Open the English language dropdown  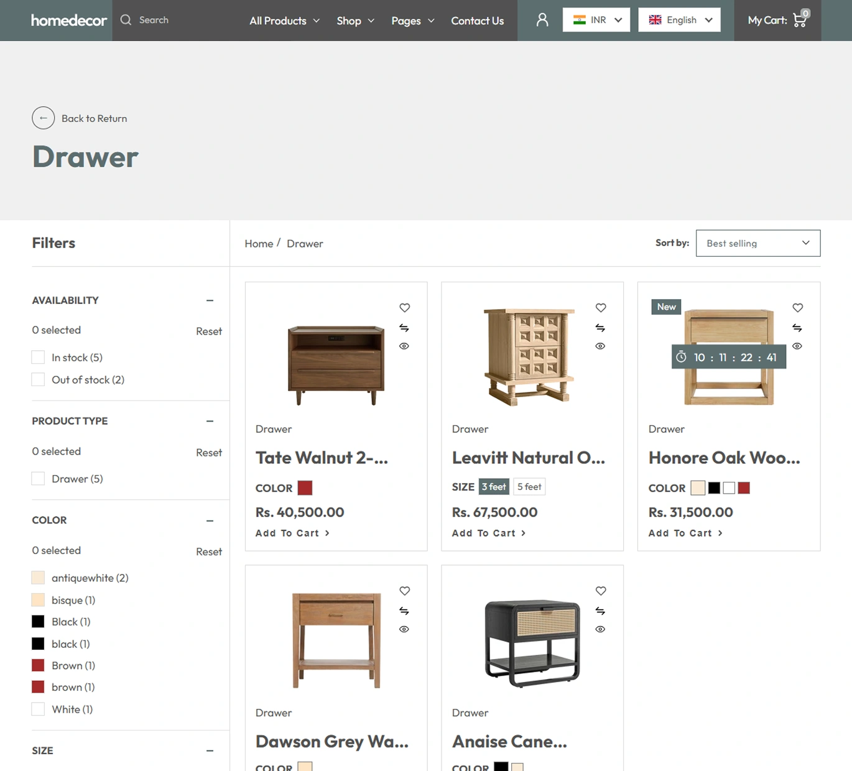[679, 20]
